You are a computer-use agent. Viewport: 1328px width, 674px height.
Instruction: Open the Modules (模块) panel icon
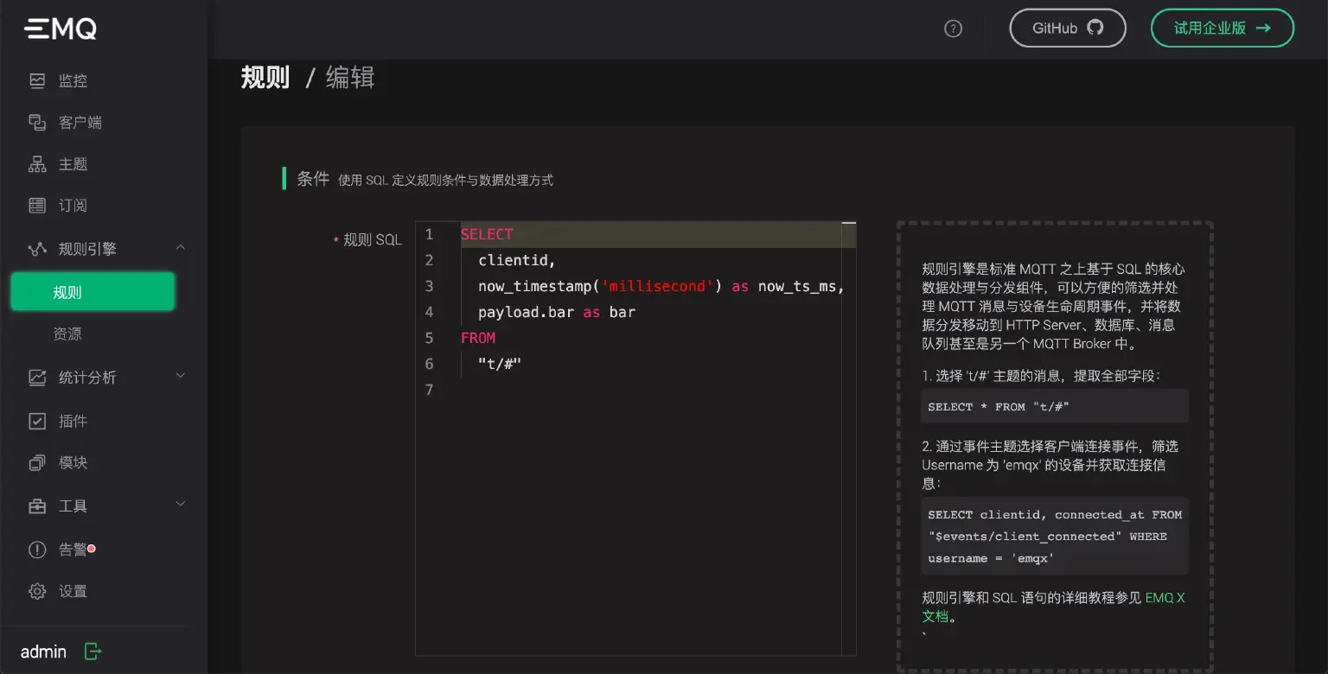click(36, 462)
